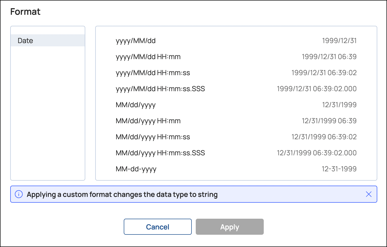Pick the MM/dd/yyyy HH:mm:ss format
387x247 pixels.
(x=152, y=137)
